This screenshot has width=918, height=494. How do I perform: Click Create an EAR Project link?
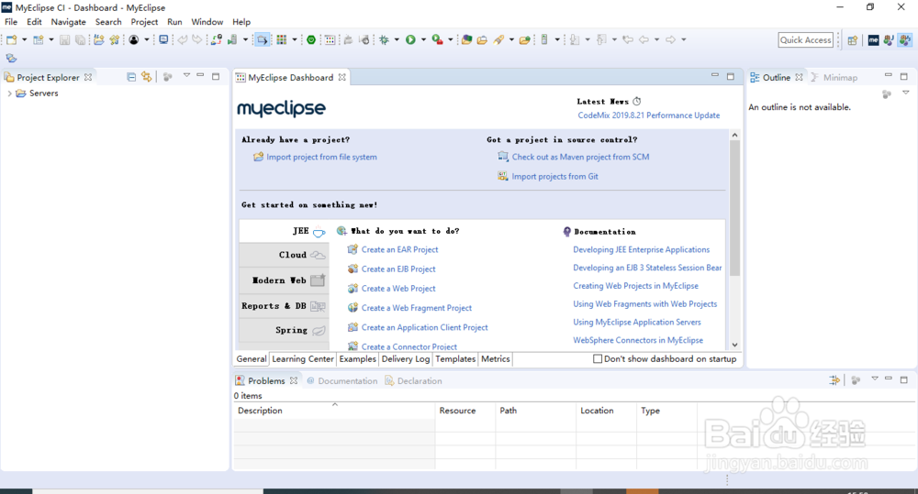pos(400,249)
